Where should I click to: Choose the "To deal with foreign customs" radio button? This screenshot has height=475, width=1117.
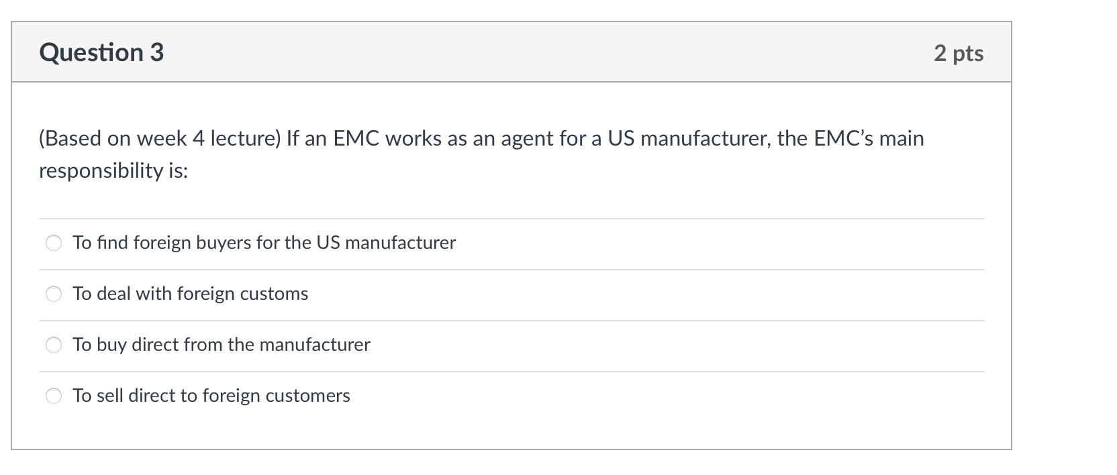[54, 294]
